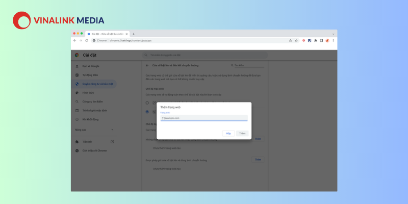Click the palette icon beside Hình thức

(77, 93)
